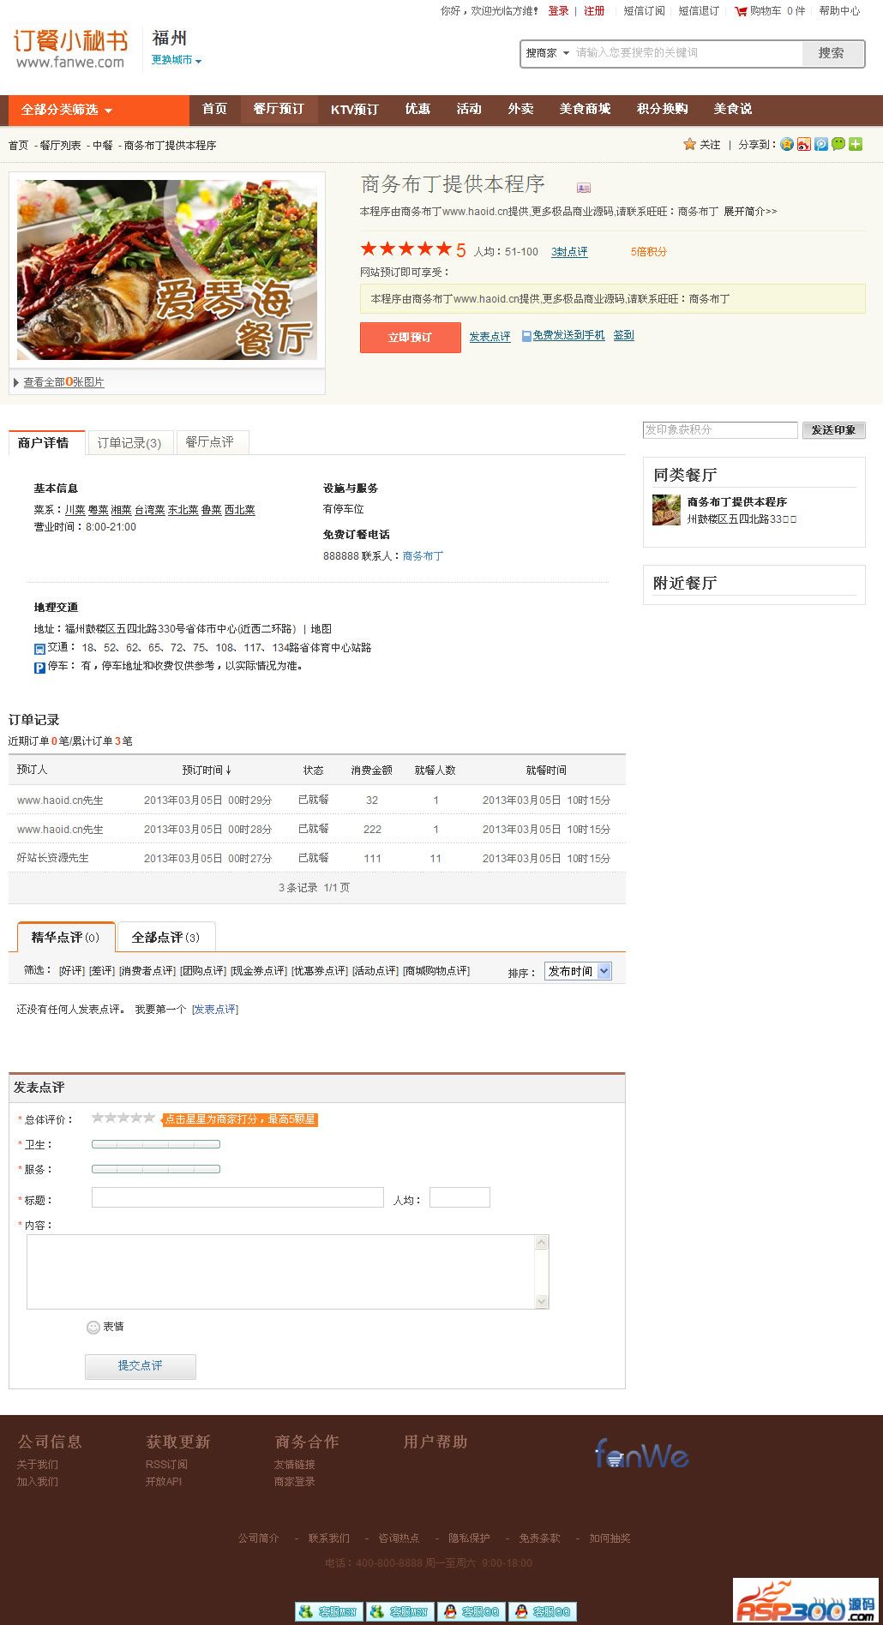Open the 地图 link after the address

(x=321, y=629)
